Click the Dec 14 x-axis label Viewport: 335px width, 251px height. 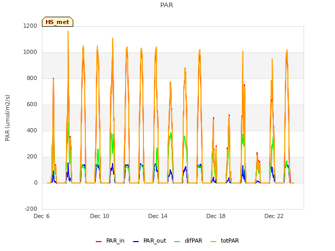[x=158, y=216]
